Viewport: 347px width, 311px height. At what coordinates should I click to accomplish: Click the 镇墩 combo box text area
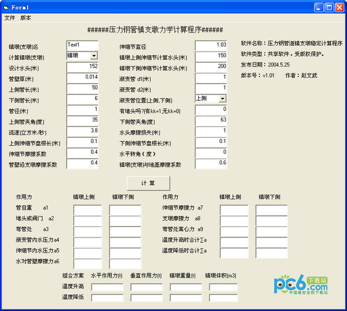(79, 56)
